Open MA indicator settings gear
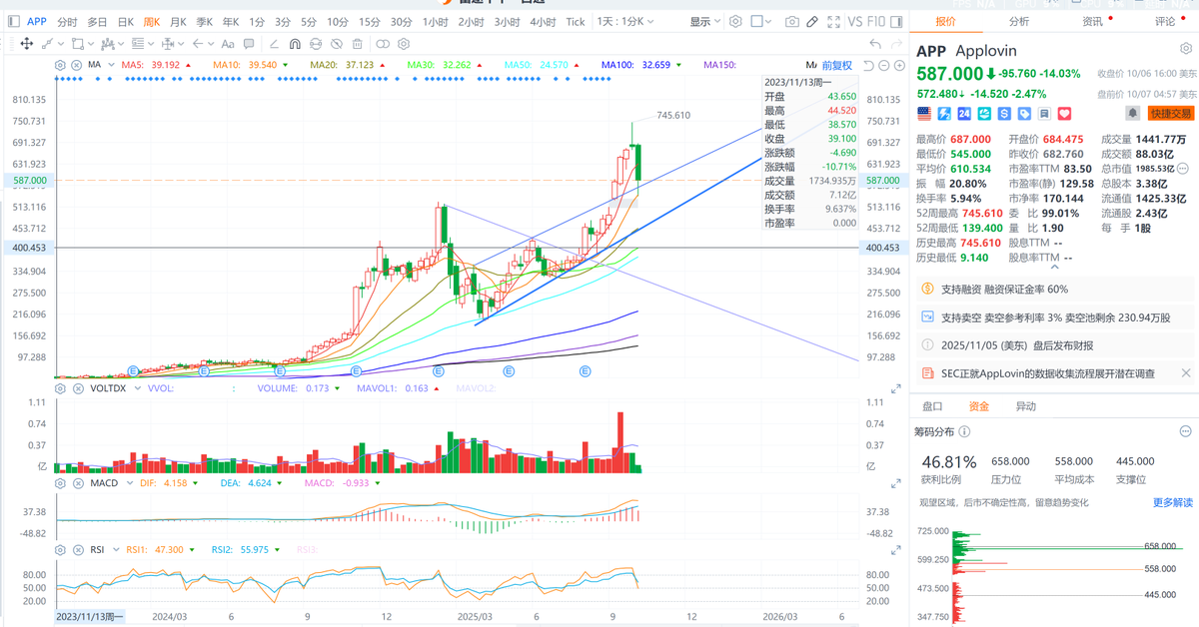This screenshot has width=1199, height=627. click(60, 65)
